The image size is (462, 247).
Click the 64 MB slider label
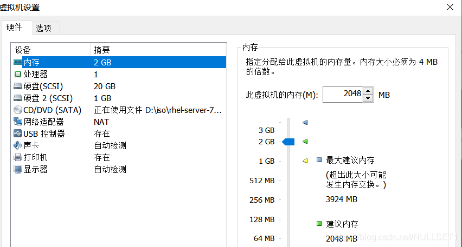(264, 238)
